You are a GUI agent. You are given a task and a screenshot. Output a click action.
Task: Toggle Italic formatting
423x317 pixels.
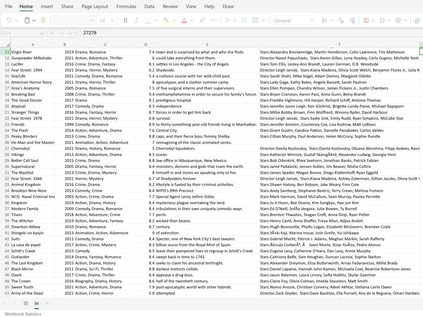pyautogui.click(x=137, y=20)
